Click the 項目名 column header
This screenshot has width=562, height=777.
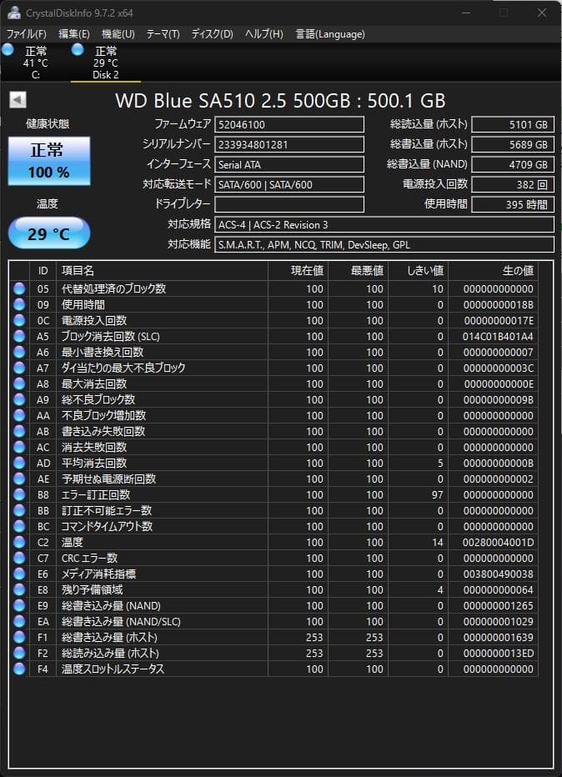162,271
